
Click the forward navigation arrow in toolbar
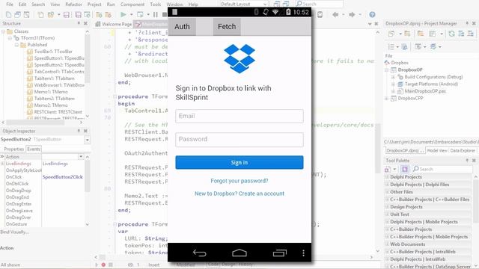pos(352,14)
